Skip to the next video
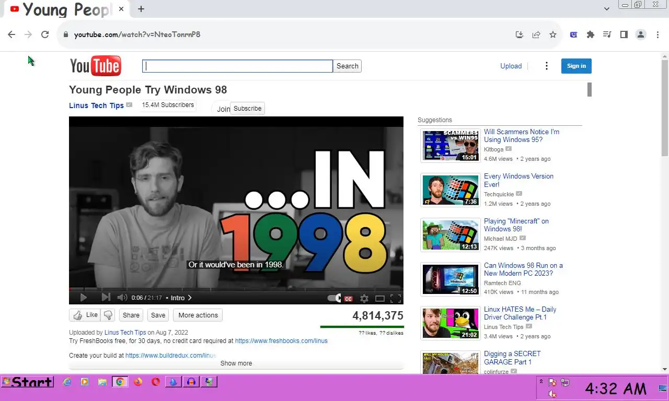The width and height of the screenshot is (669, 401). click(106, 298)
